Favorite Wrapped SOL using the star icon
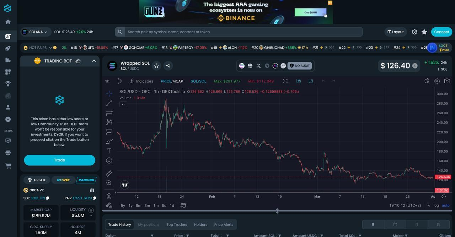This screenshot has width=455, height=237. pos(156,66)
